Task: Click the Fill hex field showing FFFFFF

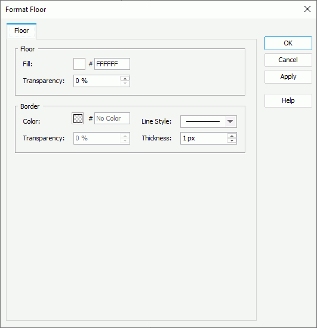Action: point(112,64)
